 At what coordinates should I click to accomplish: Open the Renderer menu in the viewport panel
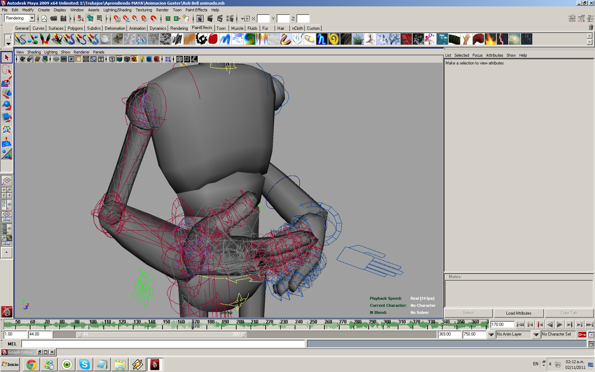[81, 52]
